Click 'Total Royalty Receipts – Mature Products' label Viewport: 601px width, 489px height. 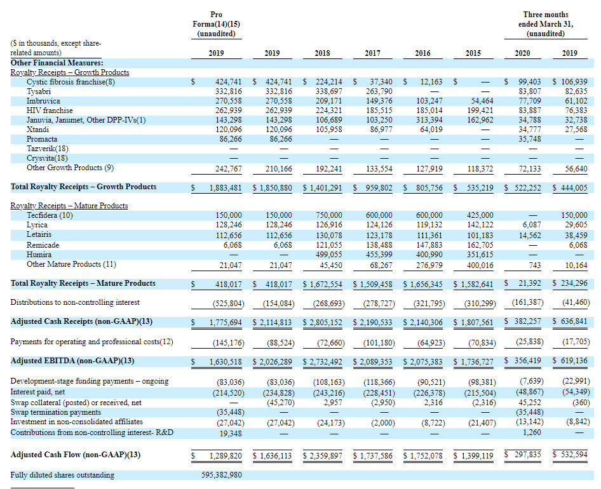[x=83, y=283]
